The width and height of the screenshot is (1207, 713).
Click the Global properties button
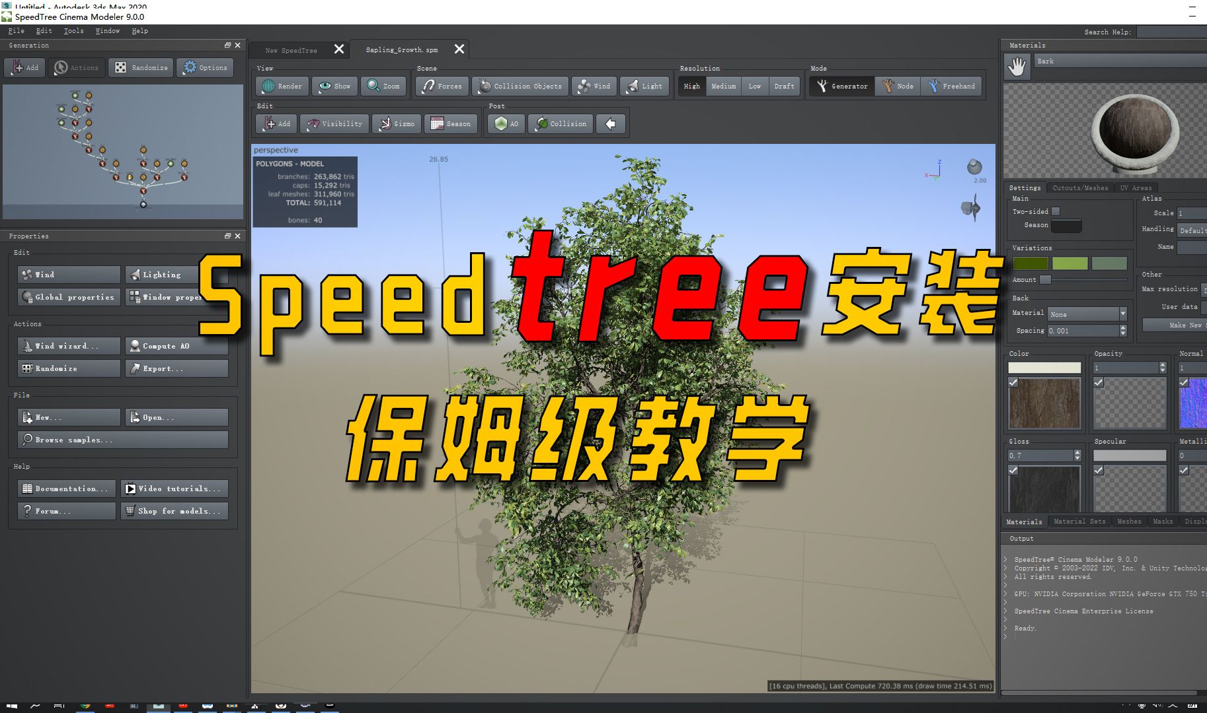(69, 297)
